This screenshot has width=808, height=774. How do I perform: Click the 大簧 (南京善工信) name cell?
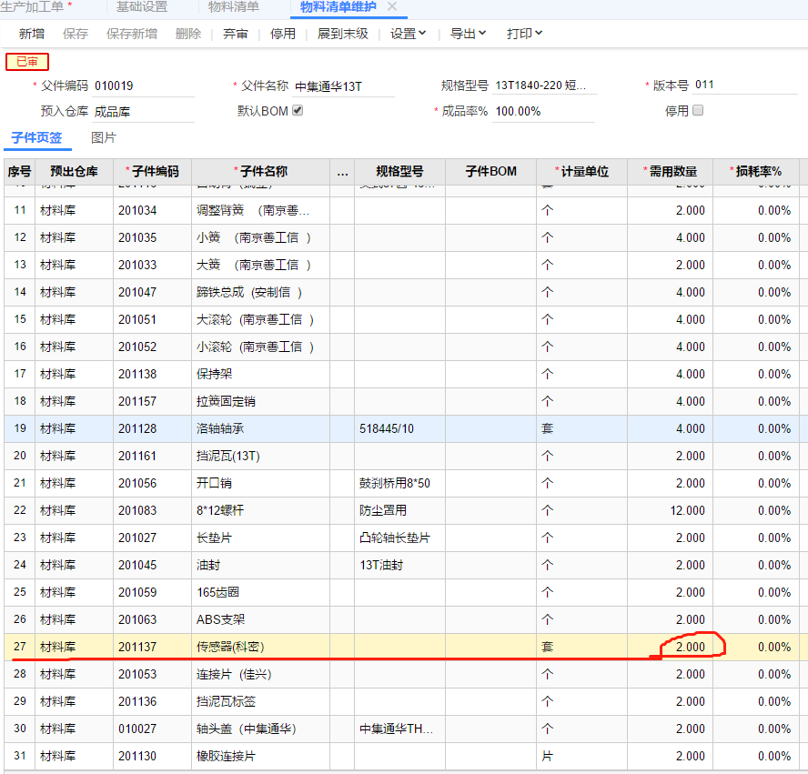pyautogui.click(x=261, y=266)
